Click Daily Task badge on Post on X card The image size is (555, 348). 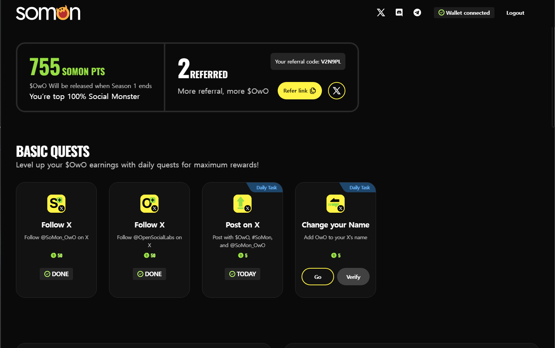coord(266,187)
